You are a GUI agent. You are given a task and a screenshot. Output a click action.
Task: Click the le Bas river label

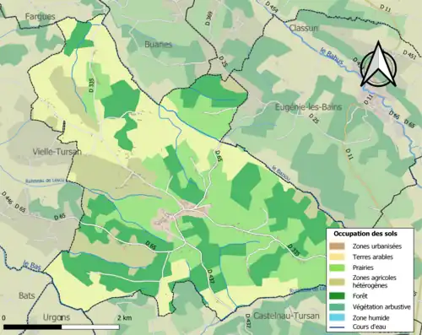32,265
